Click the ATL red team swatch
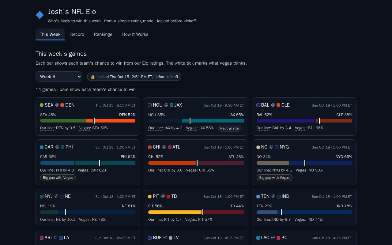Viewport: 392px width, 245px height. point(169,147)
